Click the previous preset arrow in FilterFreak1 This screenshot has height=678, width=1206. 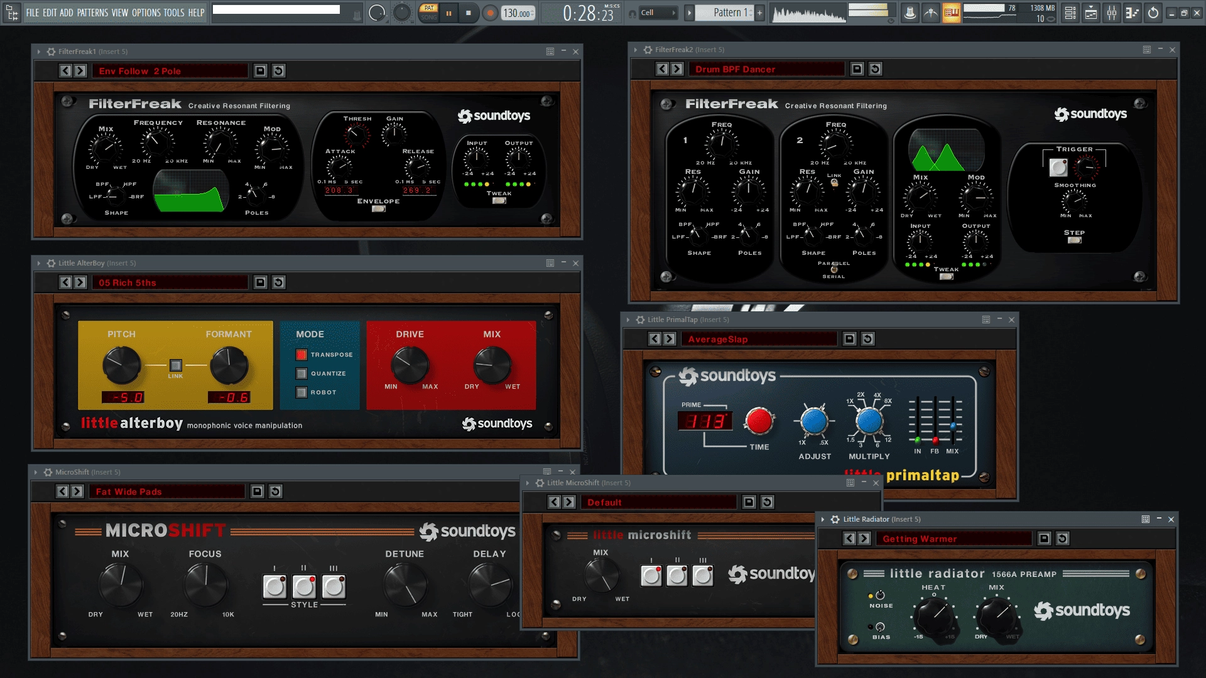pos(65,71)
